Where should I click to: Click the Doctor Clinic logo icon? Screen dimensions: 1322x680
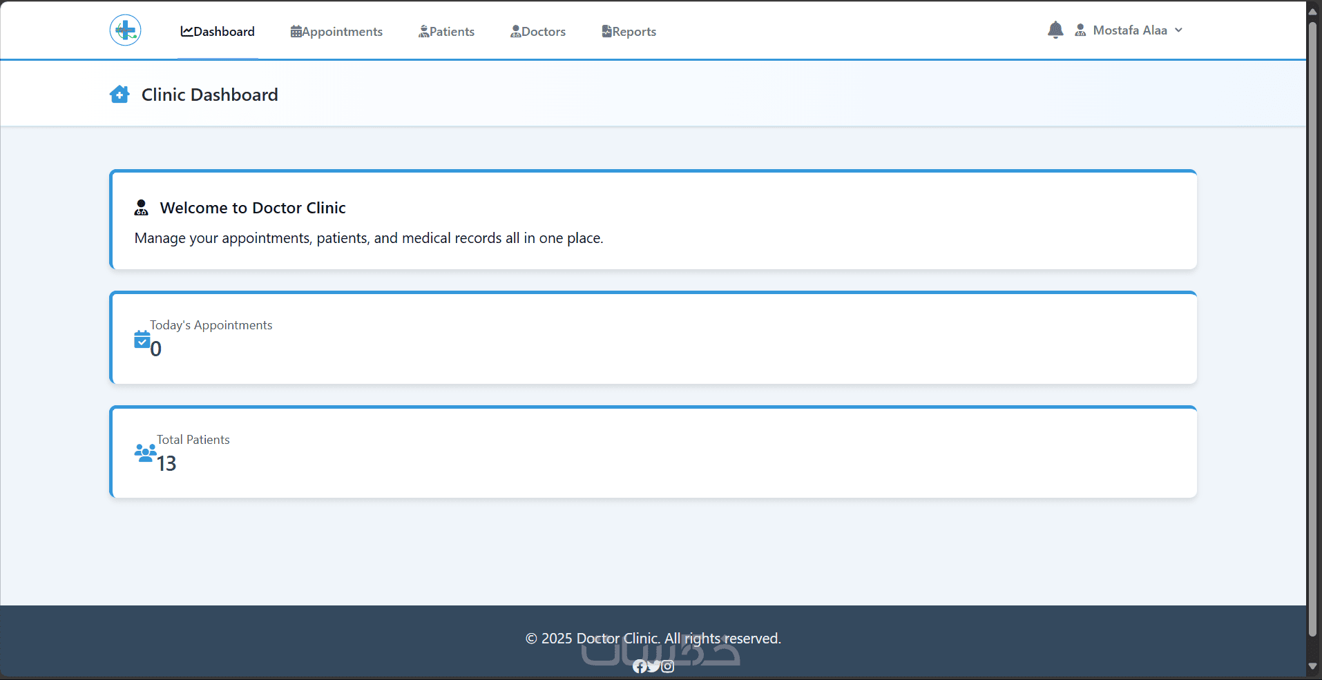coord(125,30)
